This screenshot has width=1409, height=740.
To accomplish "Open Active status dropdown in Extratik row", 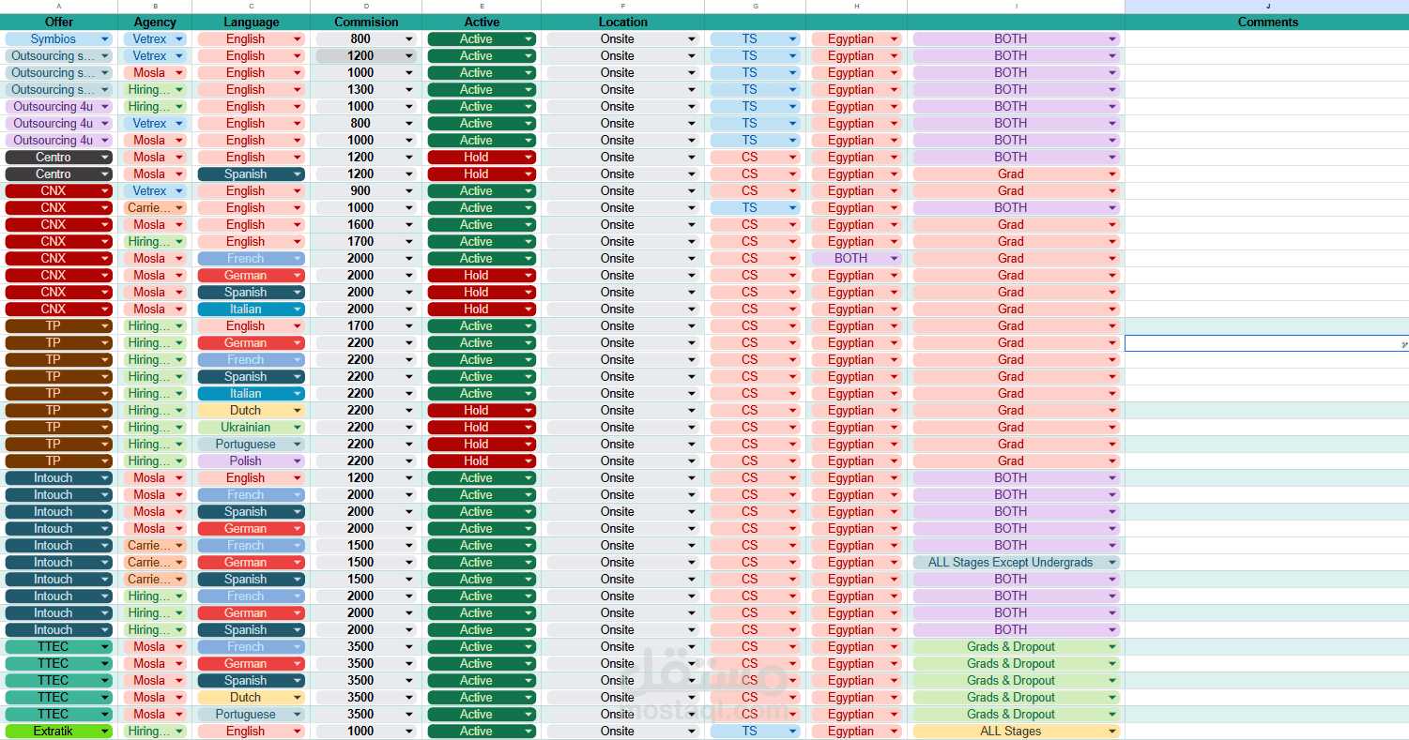I will pos(482,732).
